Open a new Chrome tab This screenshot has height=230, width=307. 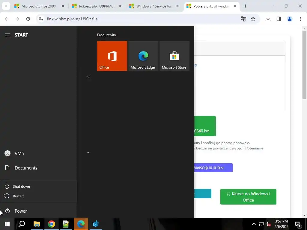click(x=246, y=6)
